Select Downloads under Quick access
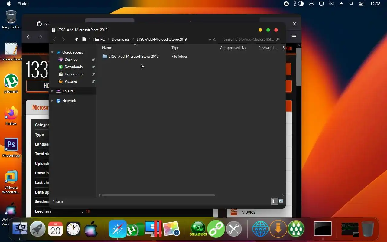 (x=73, y=67)
